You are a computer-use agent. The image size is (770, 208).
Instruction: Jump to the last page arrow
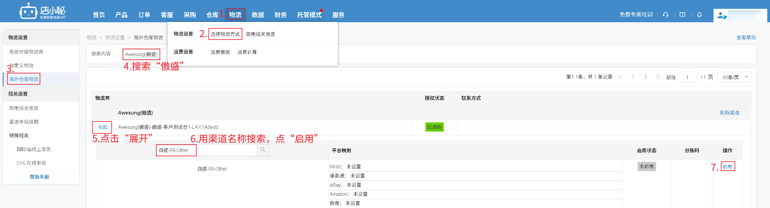pyautogui.click(x=658, y=77)
